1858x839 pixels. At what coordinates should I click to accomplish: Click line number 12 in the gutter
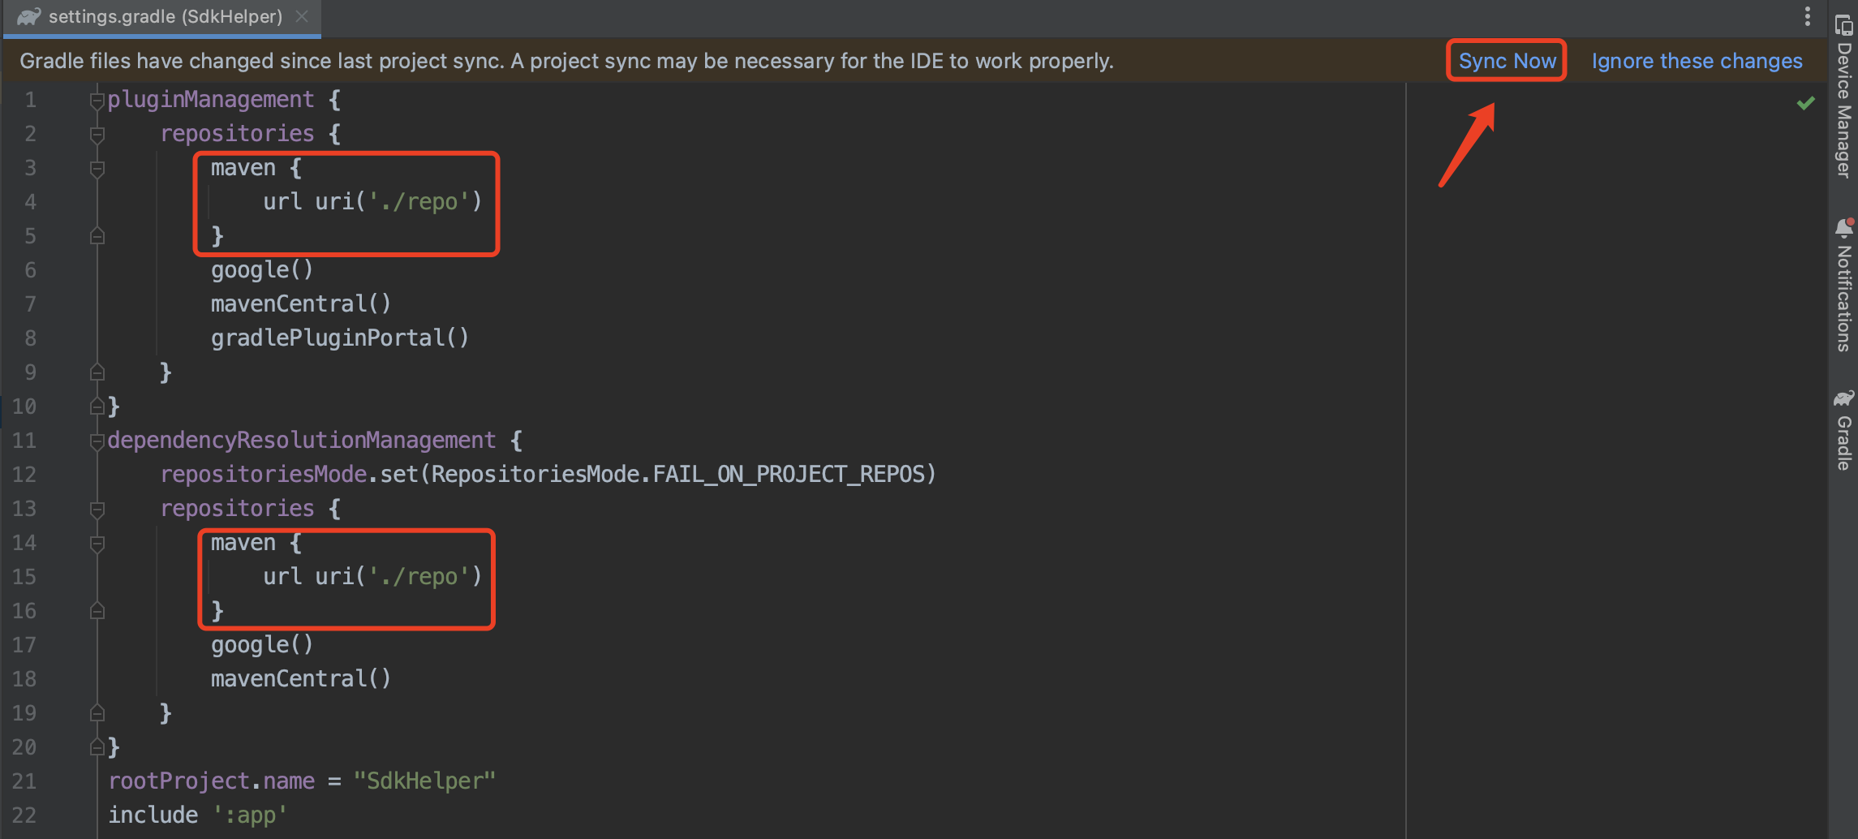pyautogui.click(x=24, y=475)
